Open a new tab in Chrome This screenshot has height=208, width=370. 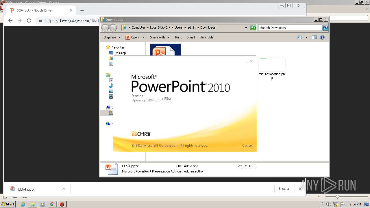click(82, 10)
